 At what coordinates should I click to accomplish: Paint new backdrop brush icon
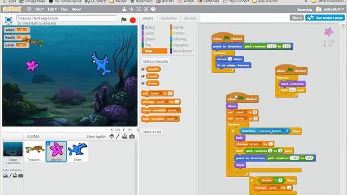tap(10, 175)
